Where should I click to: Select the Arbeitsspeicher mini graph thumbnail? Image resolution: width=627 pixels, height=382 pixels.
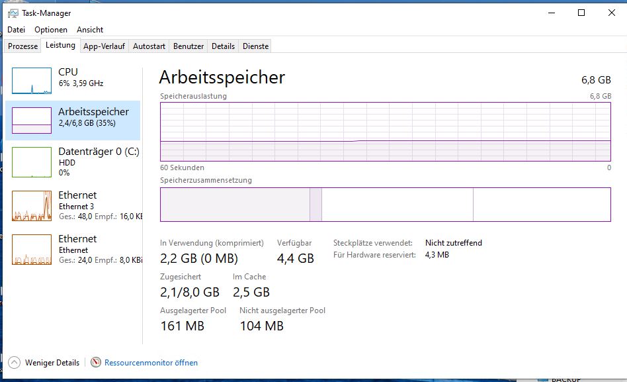tap(32, 120)
